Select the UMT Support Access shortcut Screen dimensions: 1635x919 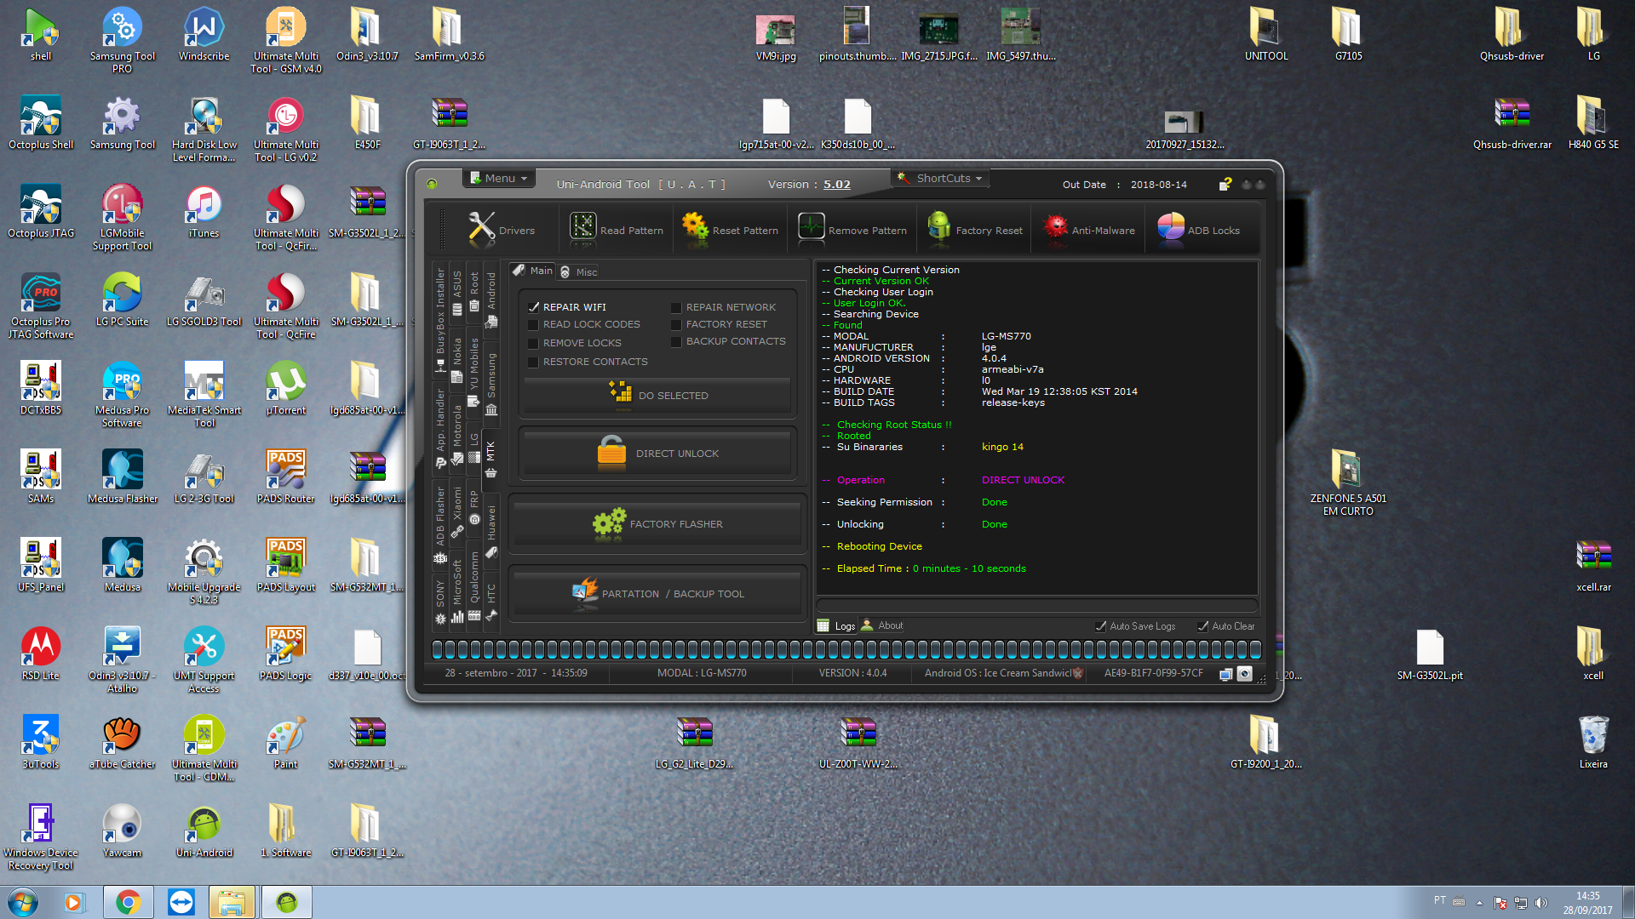204,660
